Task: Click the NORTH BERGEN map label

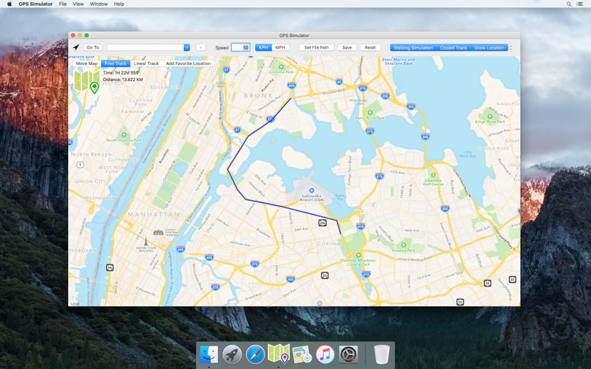Action: coord(91,154)
